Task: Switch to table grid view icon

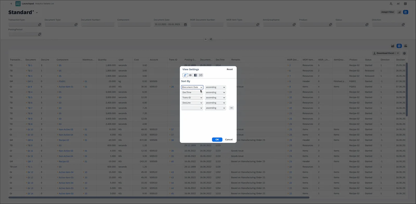Action: pyautogui.click(x=399, y=46)
